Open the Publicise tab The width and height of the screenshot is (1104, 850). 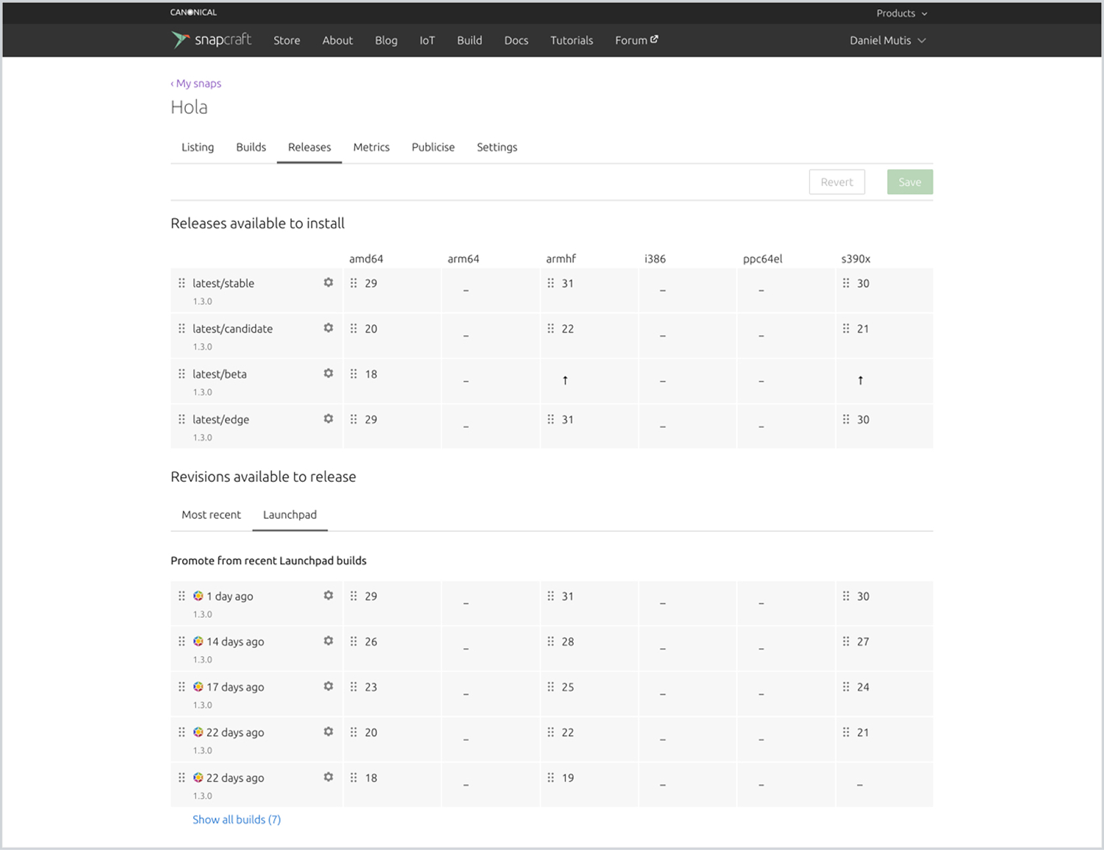click(x=433, y=147)
